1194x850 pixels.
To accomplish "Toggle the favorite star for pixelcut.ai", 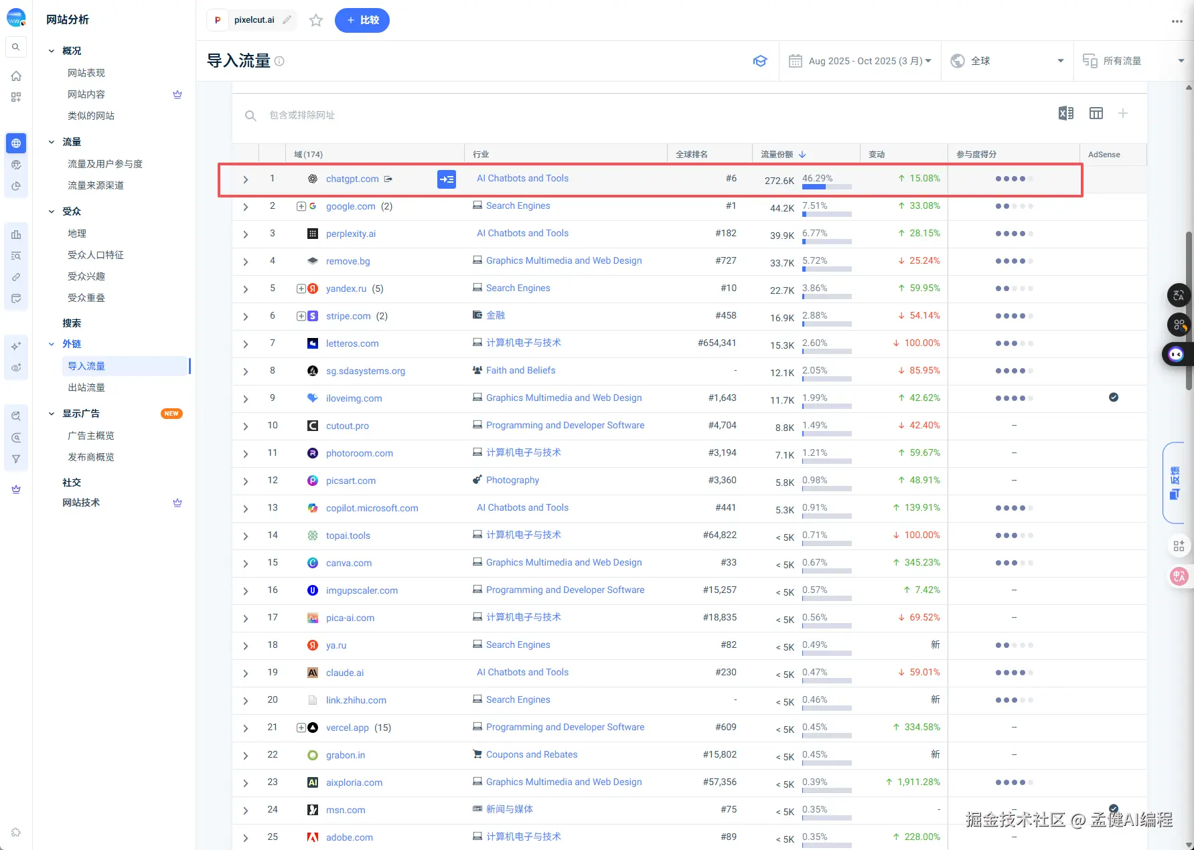I will pos(316,21).
